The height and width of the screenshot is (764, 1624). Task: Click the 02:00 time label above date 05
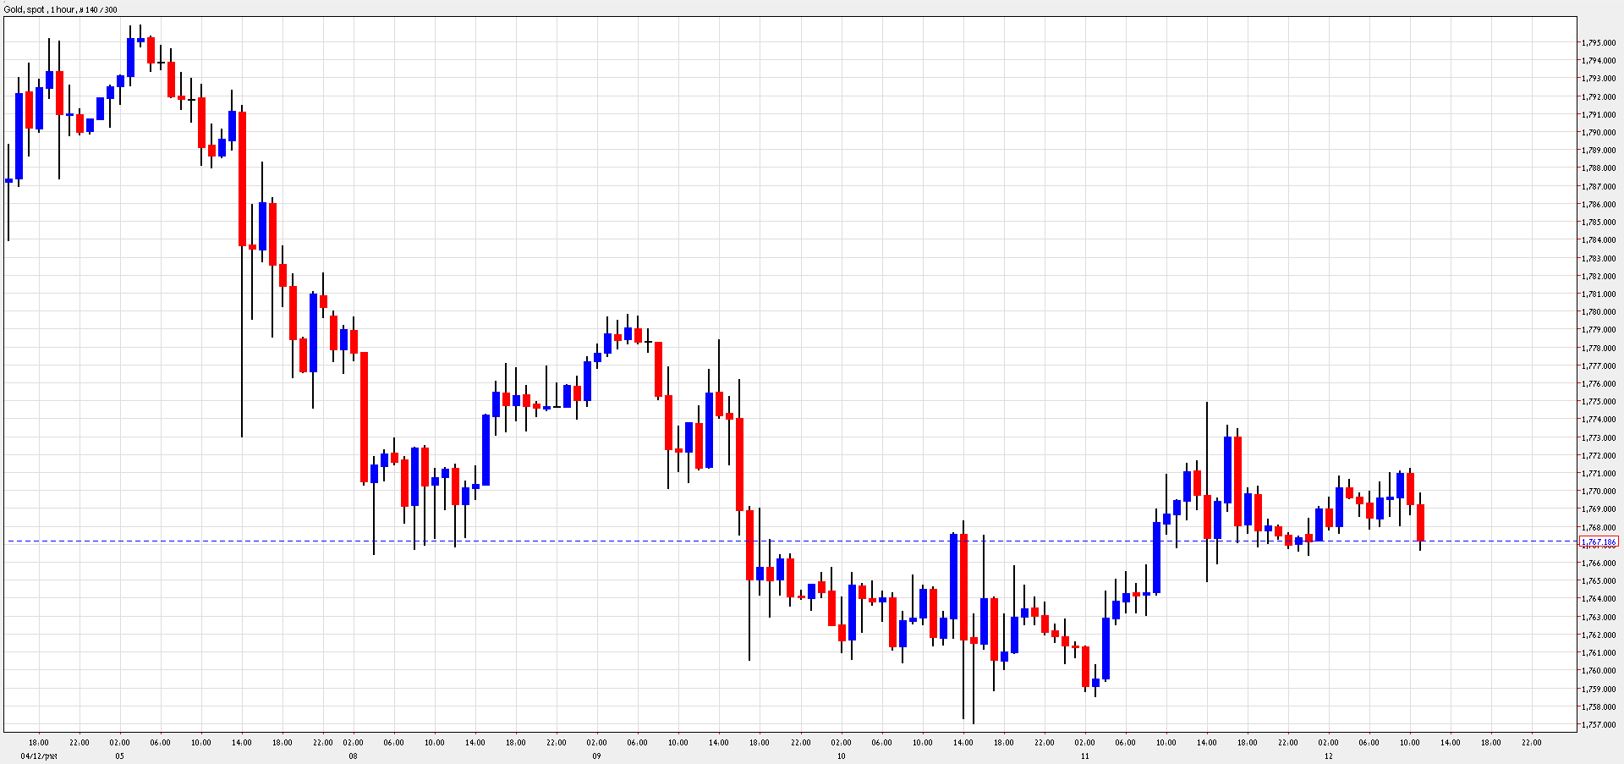point(119,743)
